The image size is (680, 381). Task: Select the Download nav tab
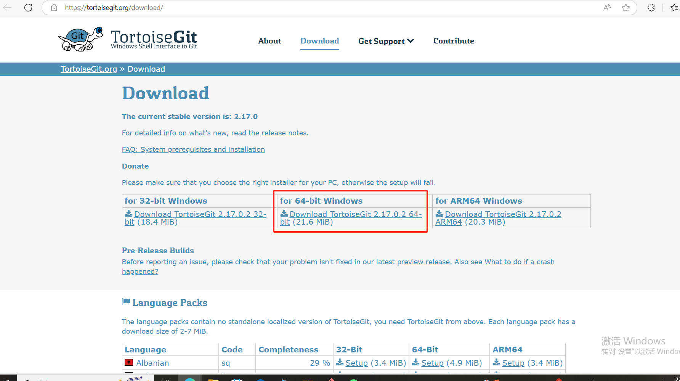point(319,41)
